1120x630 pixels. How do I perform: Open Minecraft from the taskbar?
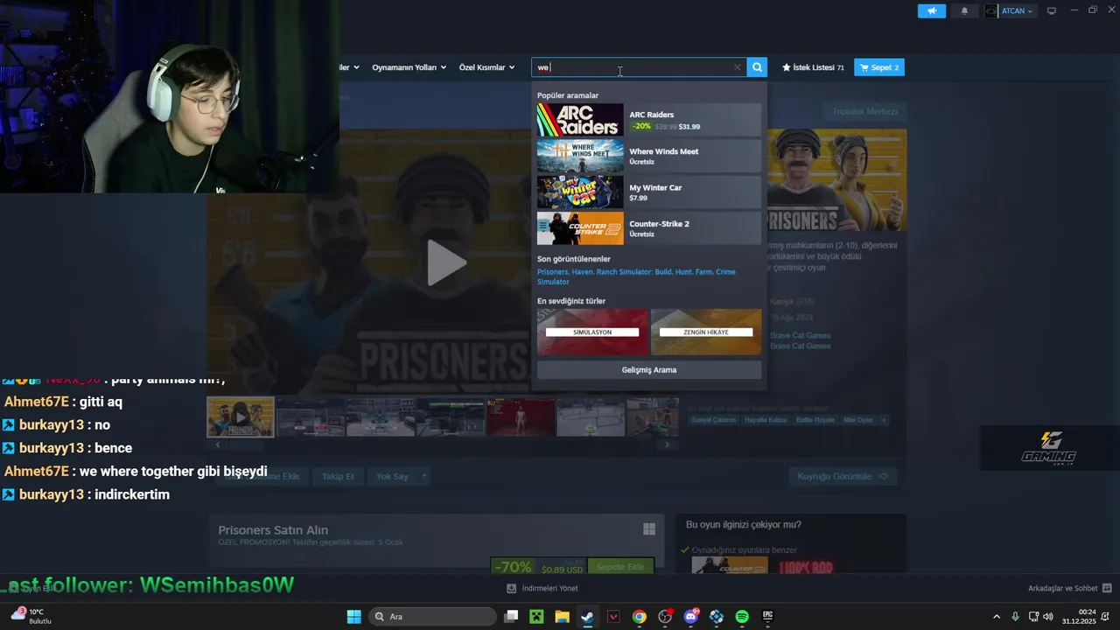536,617
